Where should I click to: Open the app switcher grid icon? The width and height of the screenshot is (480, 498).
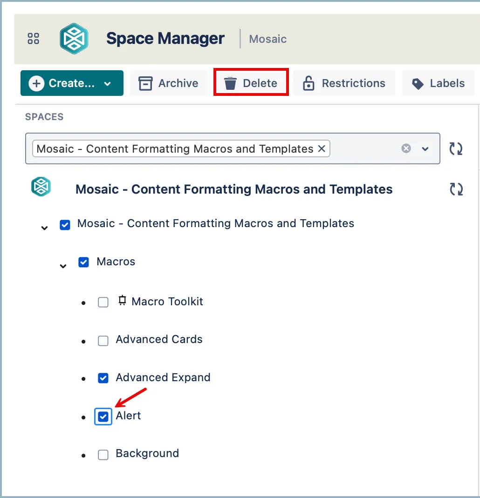point(34,39)
